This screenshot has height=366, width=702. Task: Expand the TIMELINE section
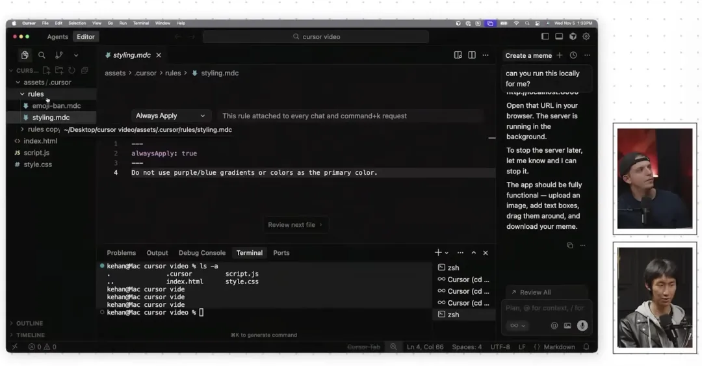[31, 335]
